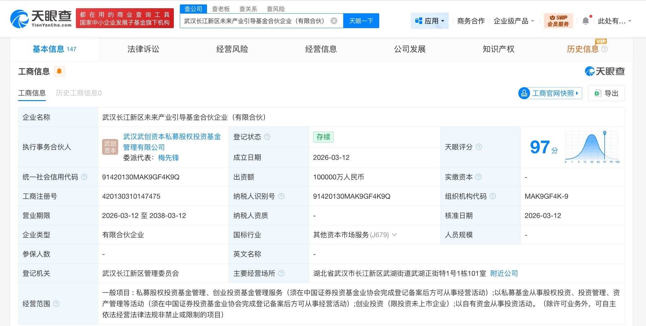
Task: Click help icon next to 经营范围
Action: click(x=56, y=304)
